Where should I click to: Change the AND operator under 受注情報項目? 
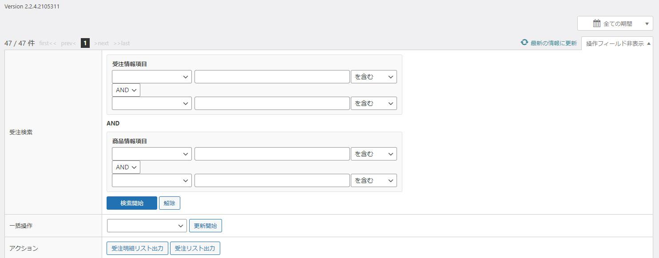(126, 90)
